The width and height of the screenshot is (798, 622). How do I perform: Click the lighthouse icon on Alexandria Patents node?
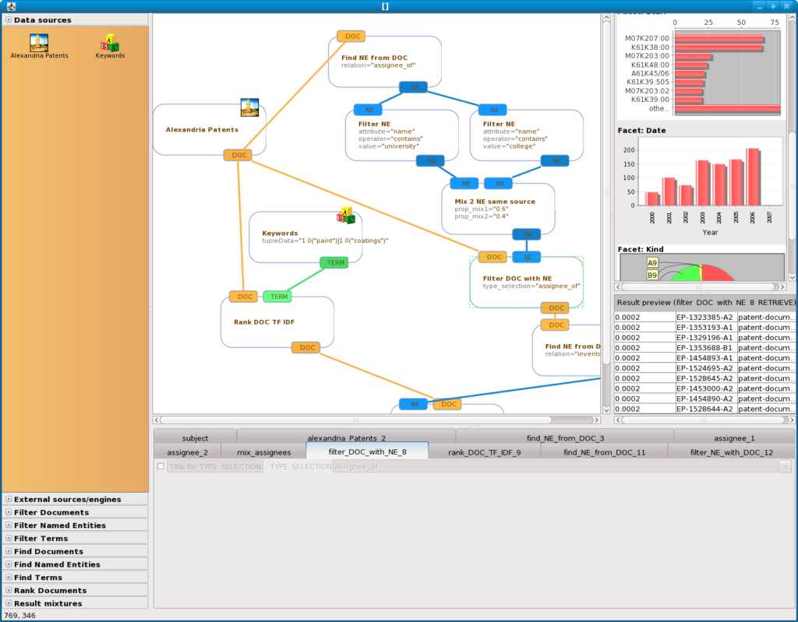[x=249, y=107]
